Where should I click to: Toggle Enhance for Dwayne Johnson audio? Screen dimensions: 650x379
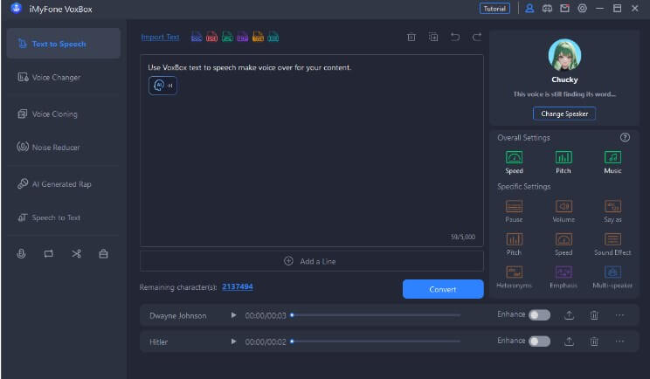coord(539,315)
